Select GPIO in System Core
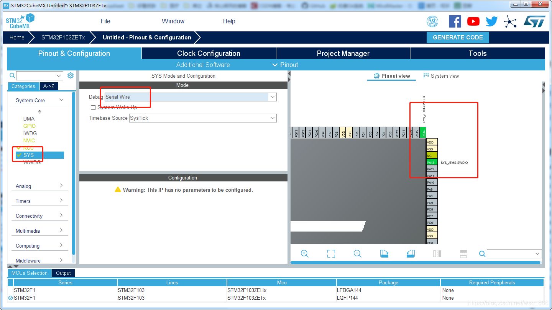The width and height of the screenshot is (552, 310). [x=29, y=126]
